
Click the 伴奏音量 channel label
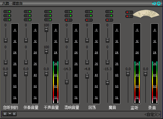(x=31, y=107)
